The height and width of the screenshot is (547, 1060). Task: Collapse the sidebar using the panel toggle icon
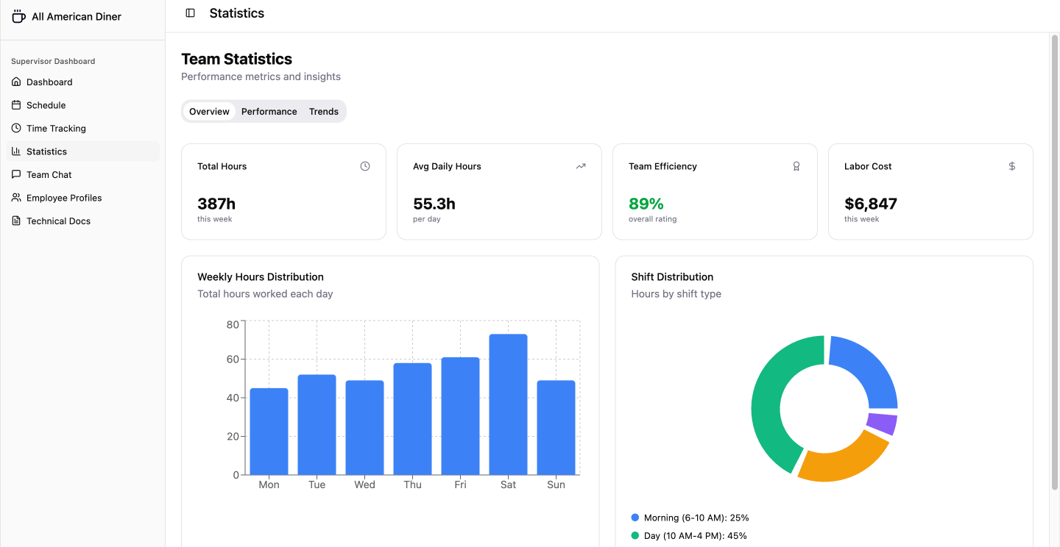click(x=191, y=12)
